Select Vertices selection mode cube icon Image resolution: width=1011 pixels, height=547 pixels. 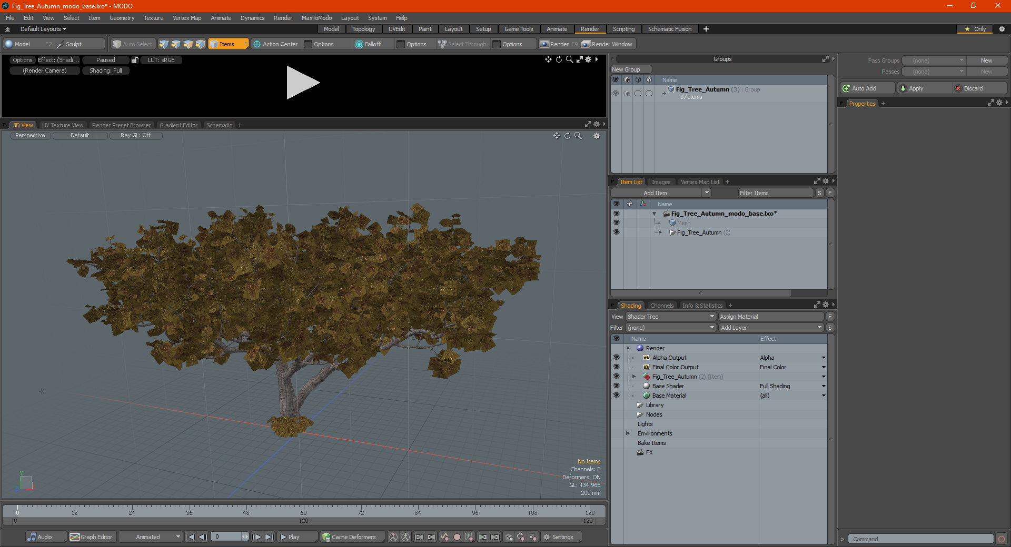pos(164,44)
